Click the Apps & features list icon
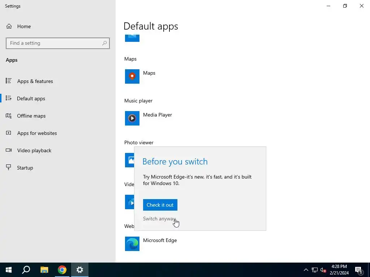 (x=9, y=81)
